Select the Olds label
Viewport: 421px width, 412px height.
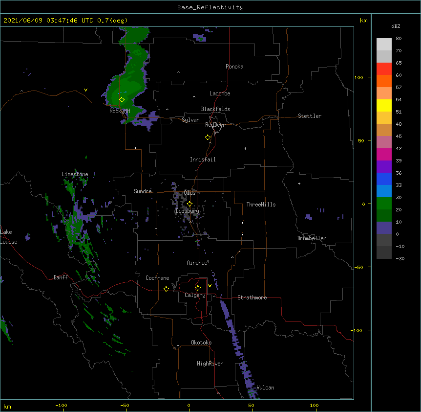tap(189, 193)
